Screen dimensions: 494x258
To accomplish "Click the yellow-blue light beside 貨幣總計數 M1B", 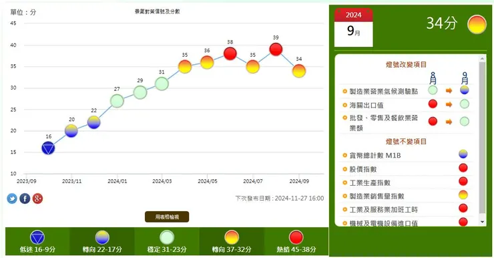I will point(463,154).
